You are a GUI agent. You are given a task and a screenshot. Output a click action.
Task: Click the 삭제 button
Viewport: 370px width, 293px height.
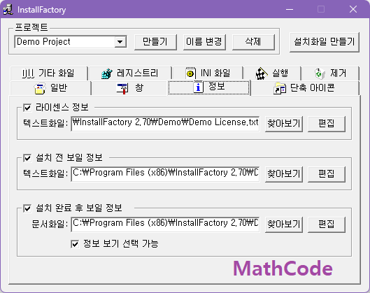253,42
